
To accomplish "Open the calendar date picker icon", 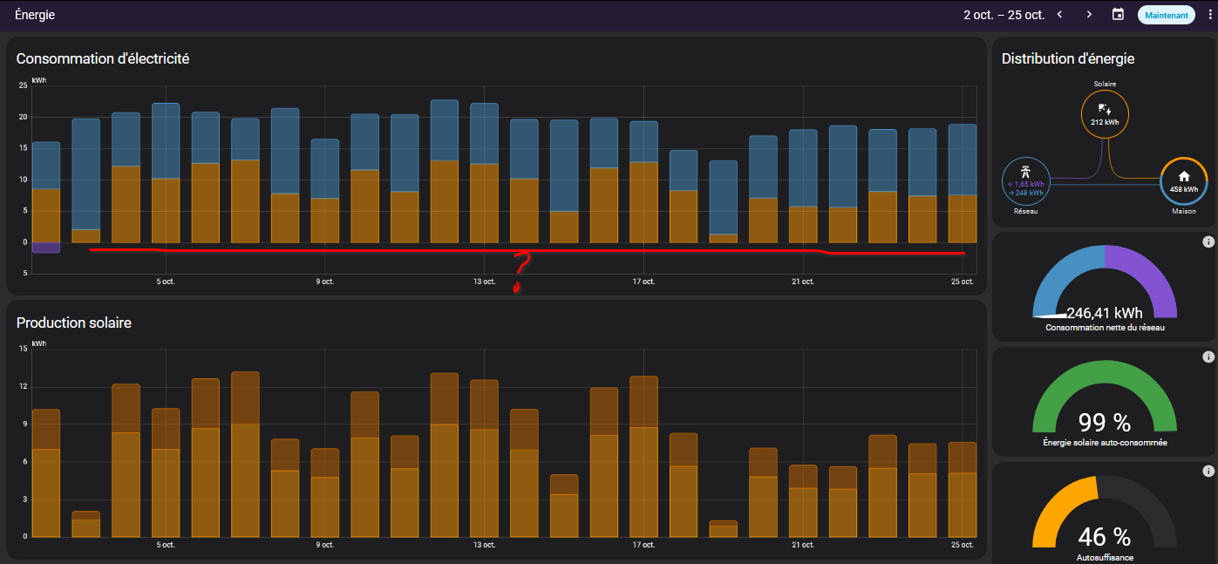I will tap(1118, 15).
